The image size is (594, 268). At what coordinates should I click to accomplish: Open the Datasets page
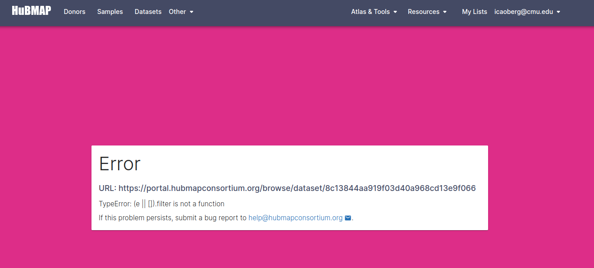[148, 12]
